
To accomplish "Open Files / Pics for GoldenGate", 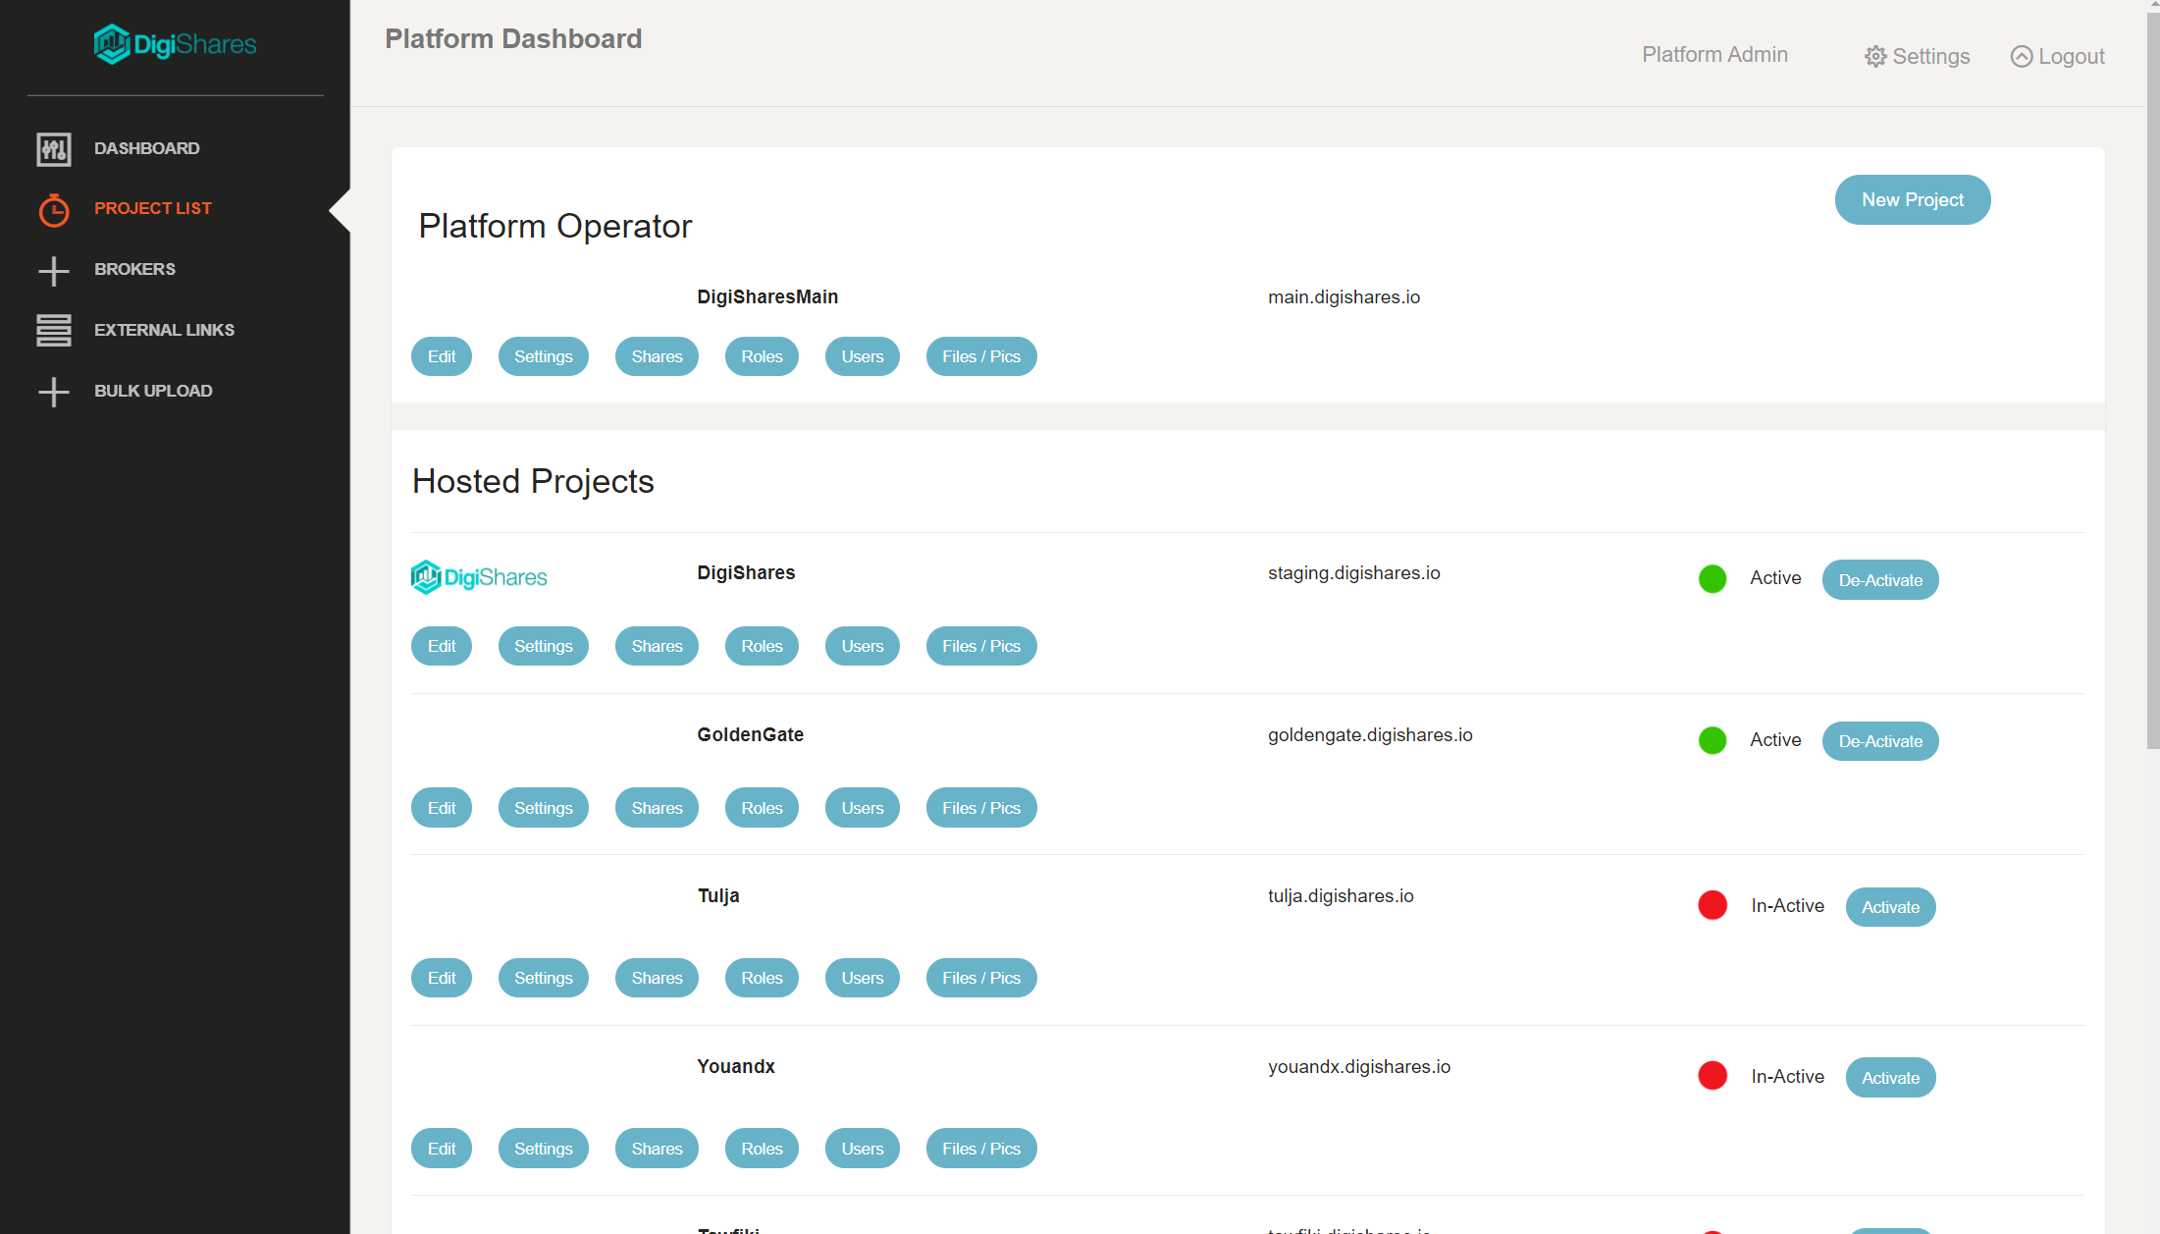I will [981, 808].
